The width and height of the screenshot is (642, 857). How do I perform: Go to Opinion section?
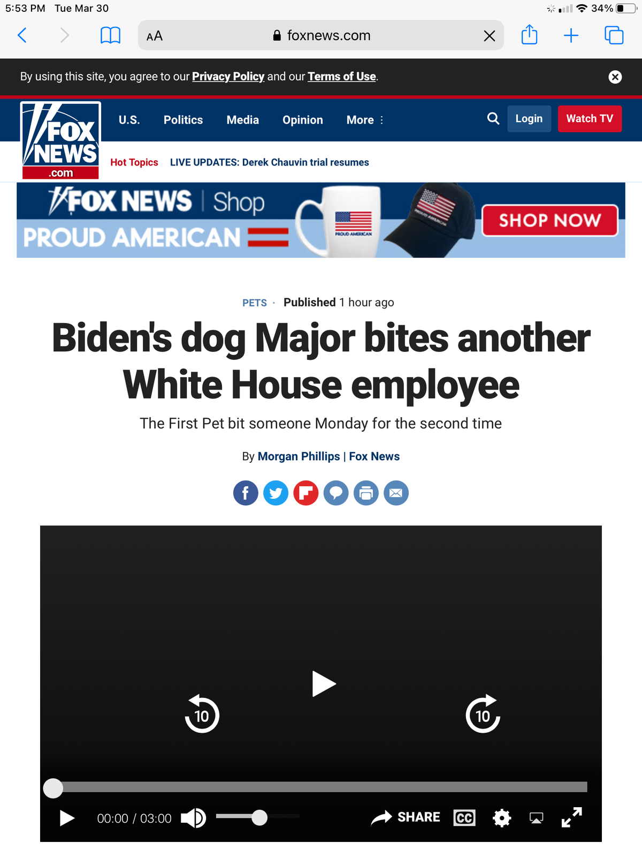click(303, 120)
